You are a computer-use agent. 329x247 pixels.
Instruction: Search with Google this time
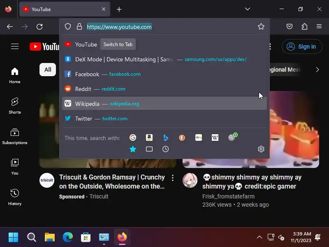click(x=132, y=137)
